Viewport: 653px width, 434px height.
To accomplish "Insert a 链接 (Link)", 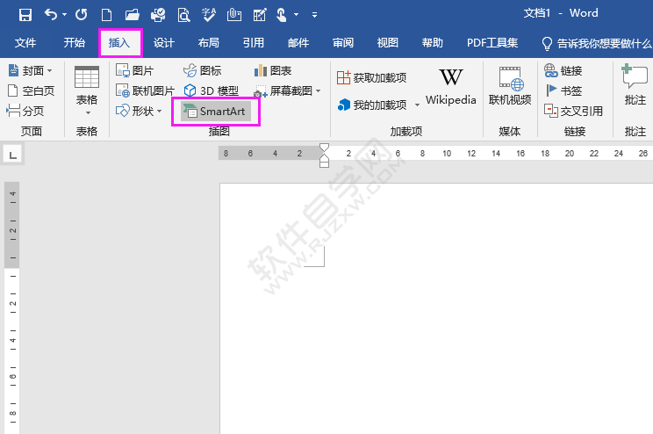I will pos(563,70).
